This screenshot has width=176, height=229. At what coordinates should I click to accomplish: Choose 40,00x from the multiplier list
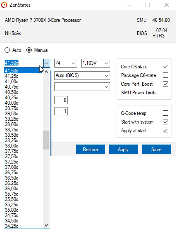point(12,103)
